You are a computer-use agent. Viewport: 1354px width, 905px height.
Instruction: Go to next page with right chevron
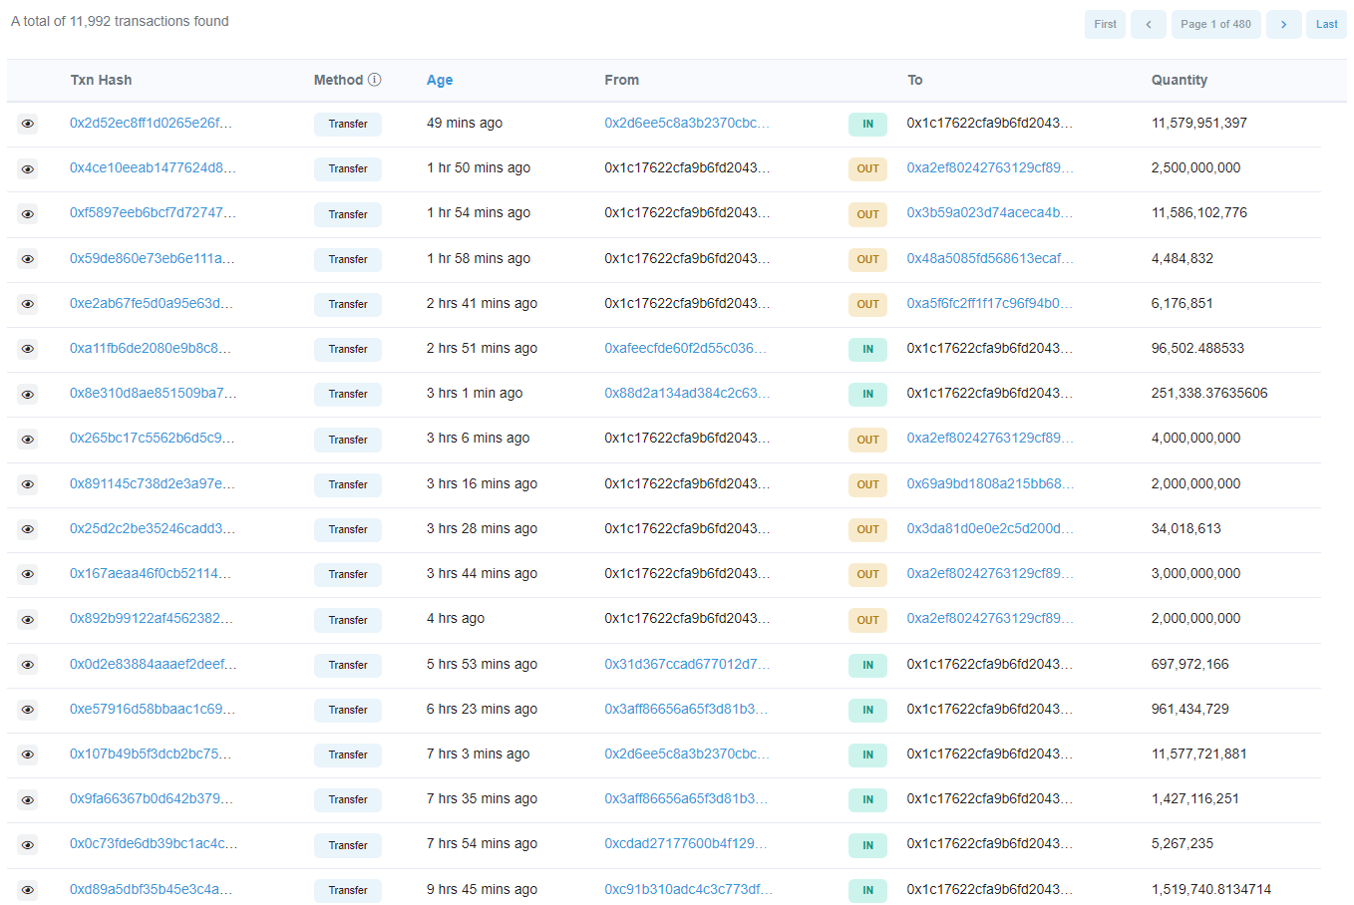(1284, 24)
